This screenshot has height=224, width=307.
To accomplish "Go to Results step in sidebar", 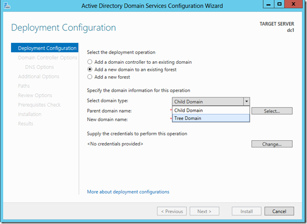I will [x=25, y=124].
